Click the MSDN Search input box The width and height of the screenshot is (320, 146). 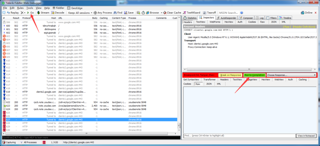pos(229,13)
